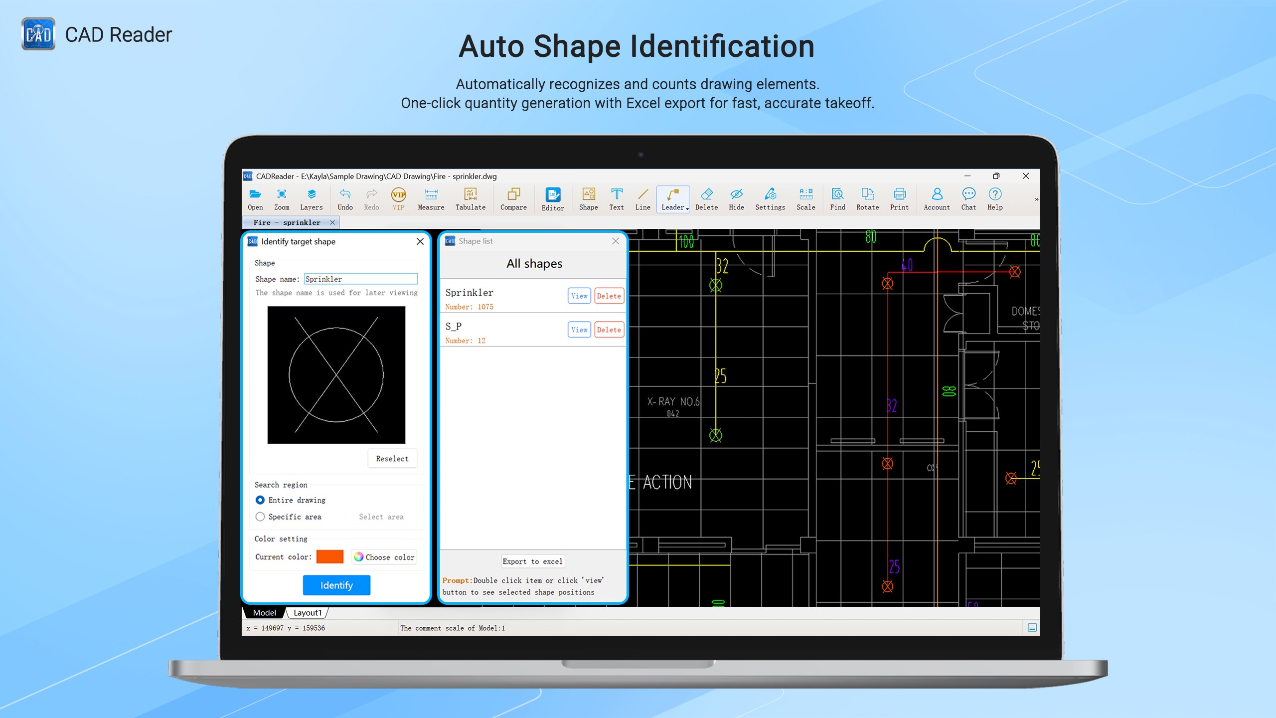
Task: Click the Reselect shape button
Action: [x=392, y=459]
